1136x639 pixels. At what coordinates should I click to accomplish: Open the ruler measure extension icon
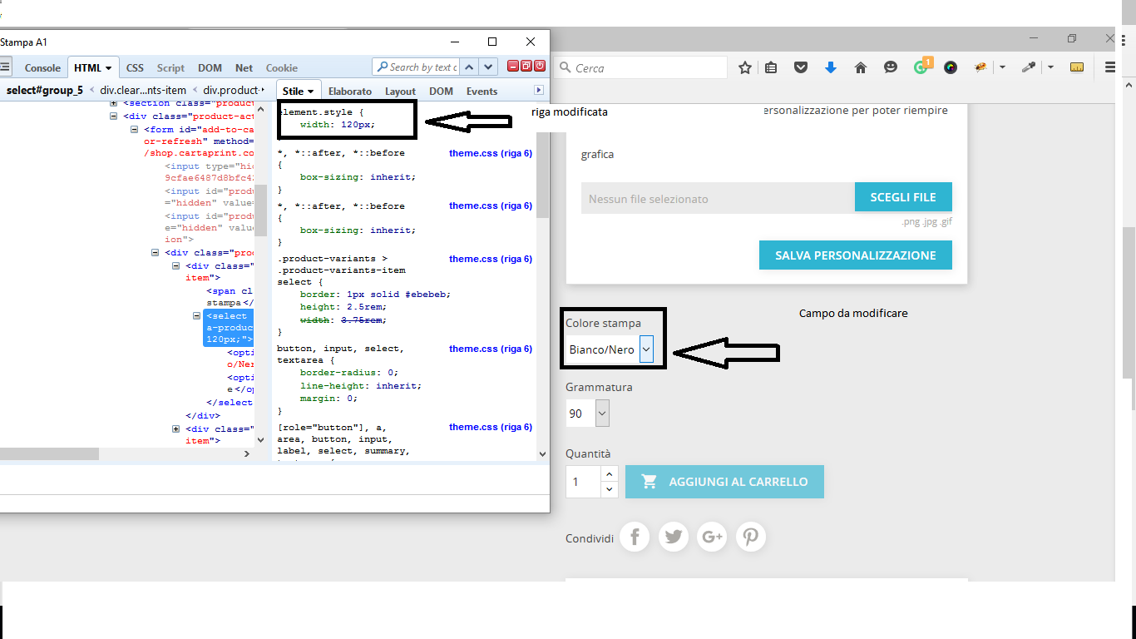[x=1077, y=67]
